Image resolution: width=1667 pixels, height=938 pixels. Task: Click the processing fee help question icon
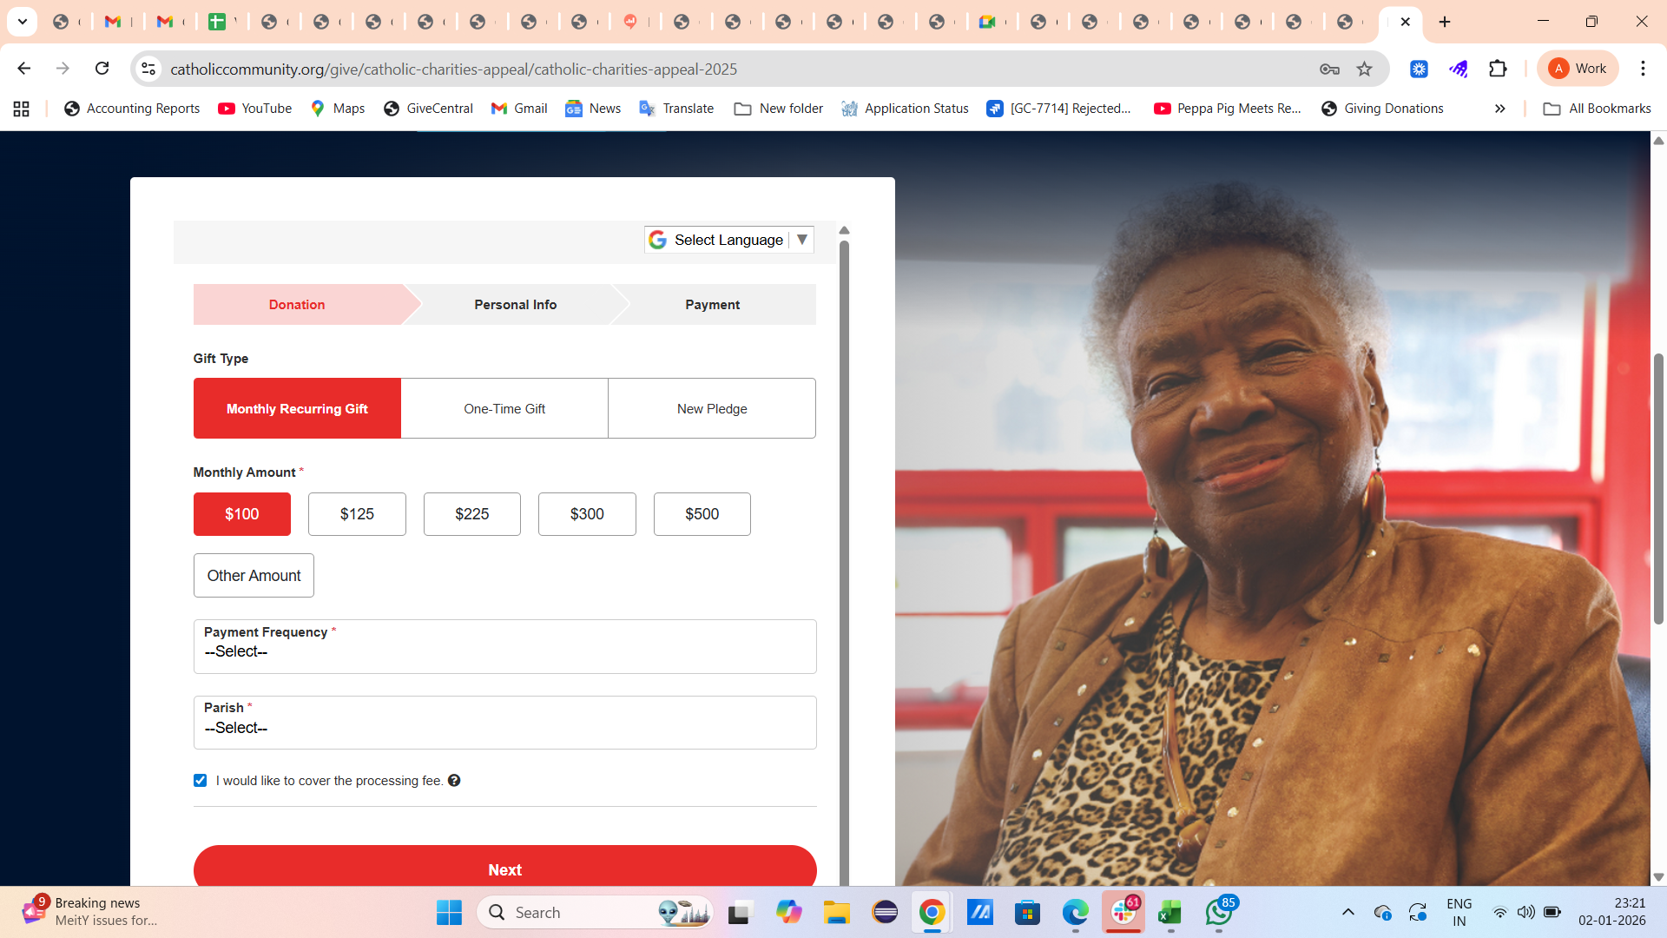[454, 781]
